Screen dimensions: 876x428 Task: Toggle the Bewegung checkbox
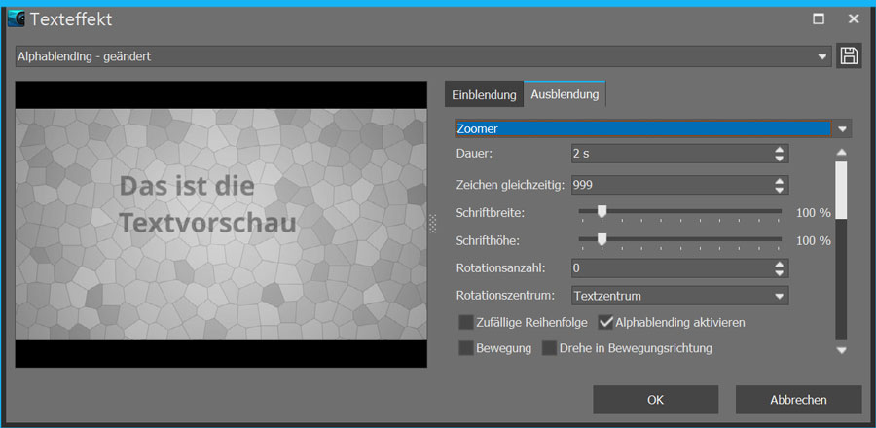466,348
